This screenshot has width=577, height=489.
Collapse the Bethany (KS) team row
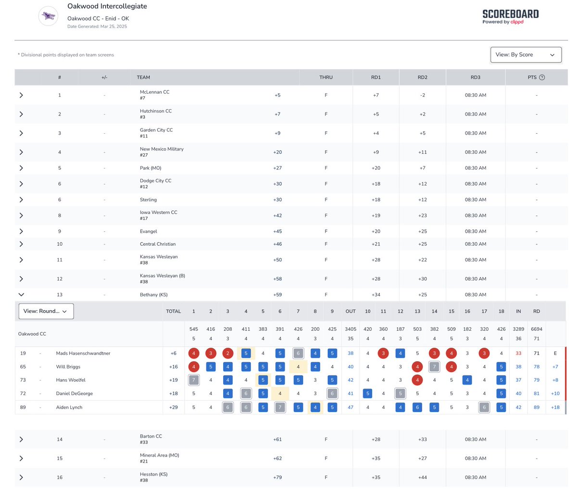coord(21,295)
